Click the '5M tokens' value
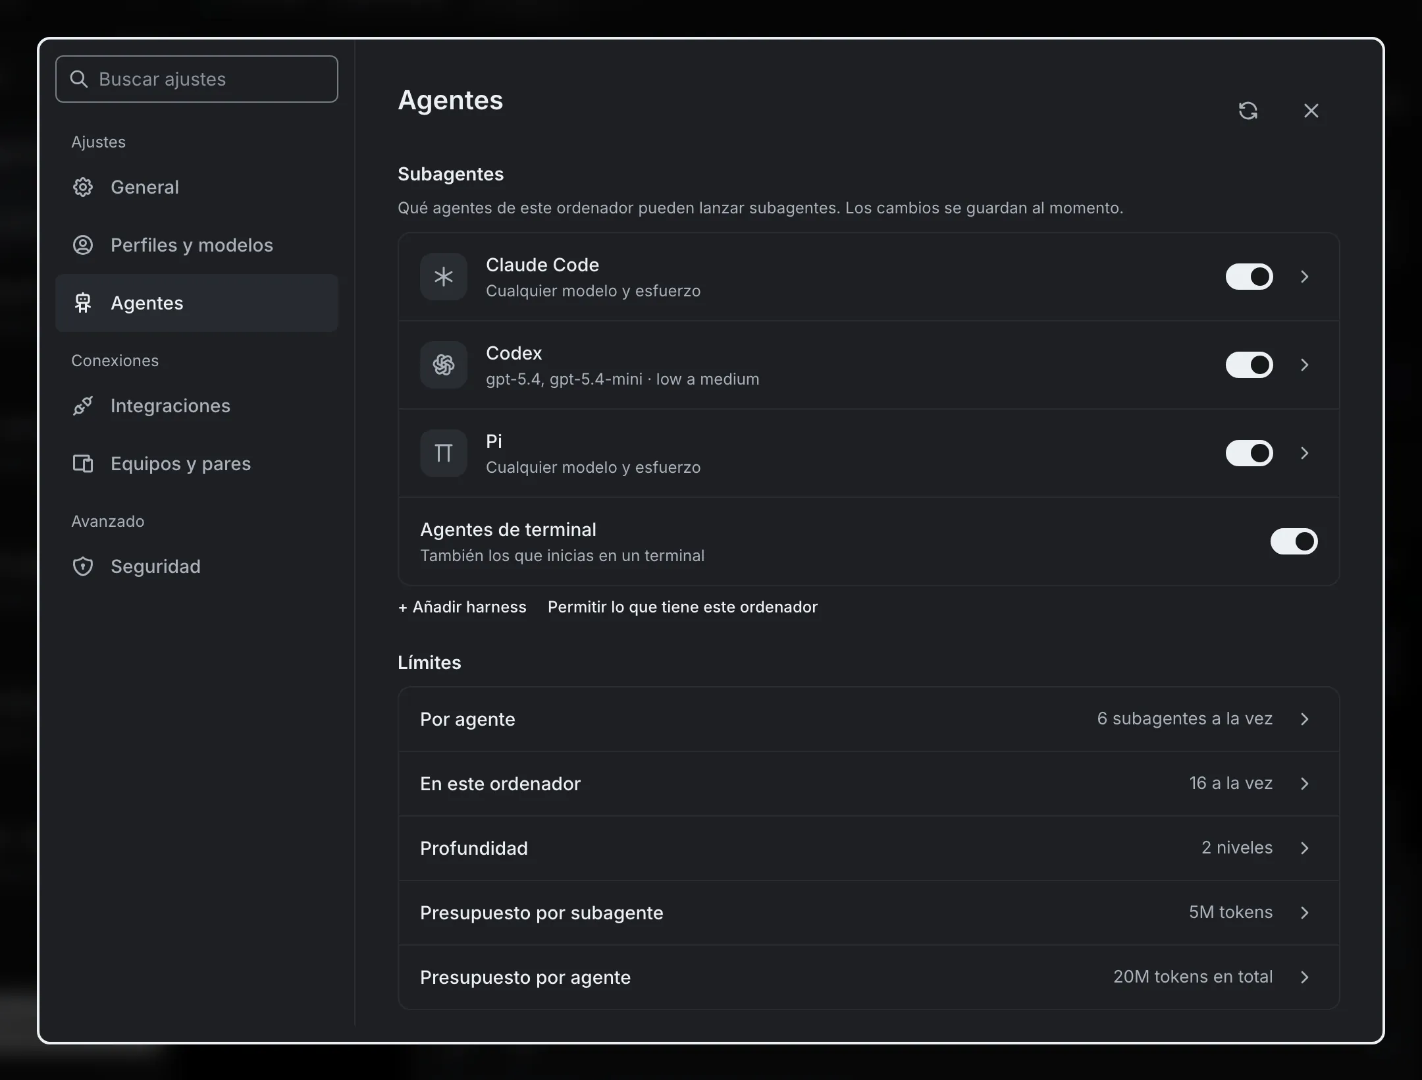Image resolution: width=1422 pixels, height=1080 pixels. [1230, 912]
